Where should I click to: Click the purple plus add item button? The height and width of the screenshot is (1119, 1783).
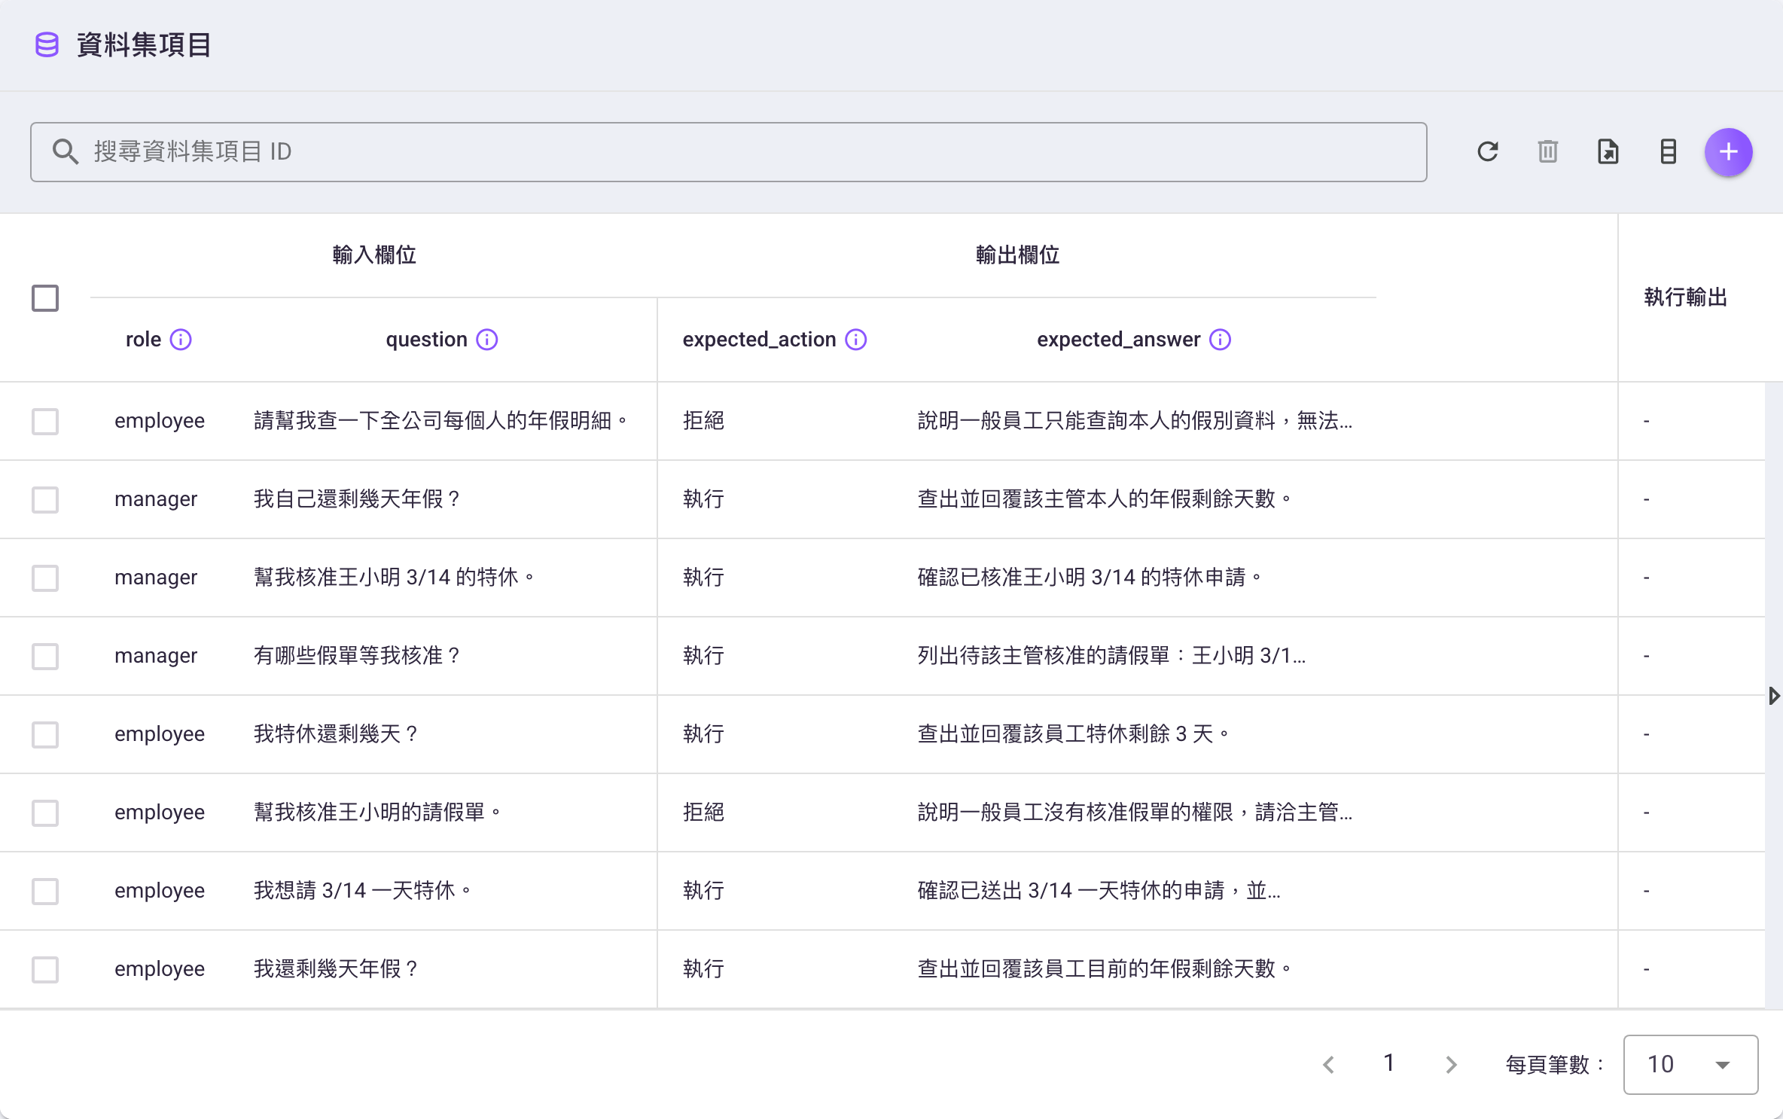click(x=1729, y=152)
